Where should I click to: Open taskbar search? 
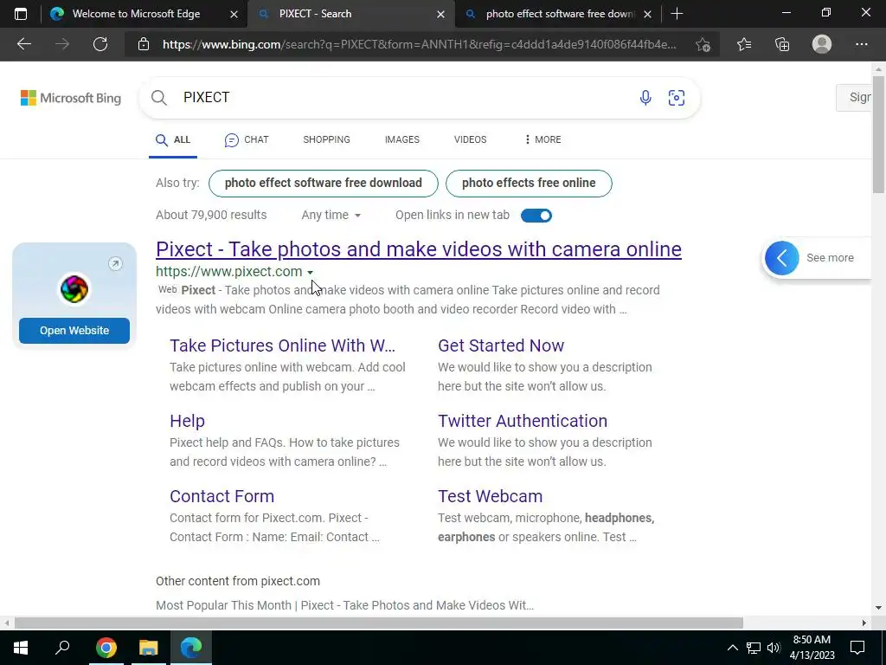(x=62, y=648)
